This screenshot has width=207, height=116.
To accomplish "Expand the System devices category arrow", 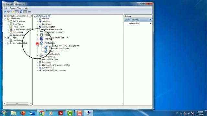I will click(x=38, y=68).
